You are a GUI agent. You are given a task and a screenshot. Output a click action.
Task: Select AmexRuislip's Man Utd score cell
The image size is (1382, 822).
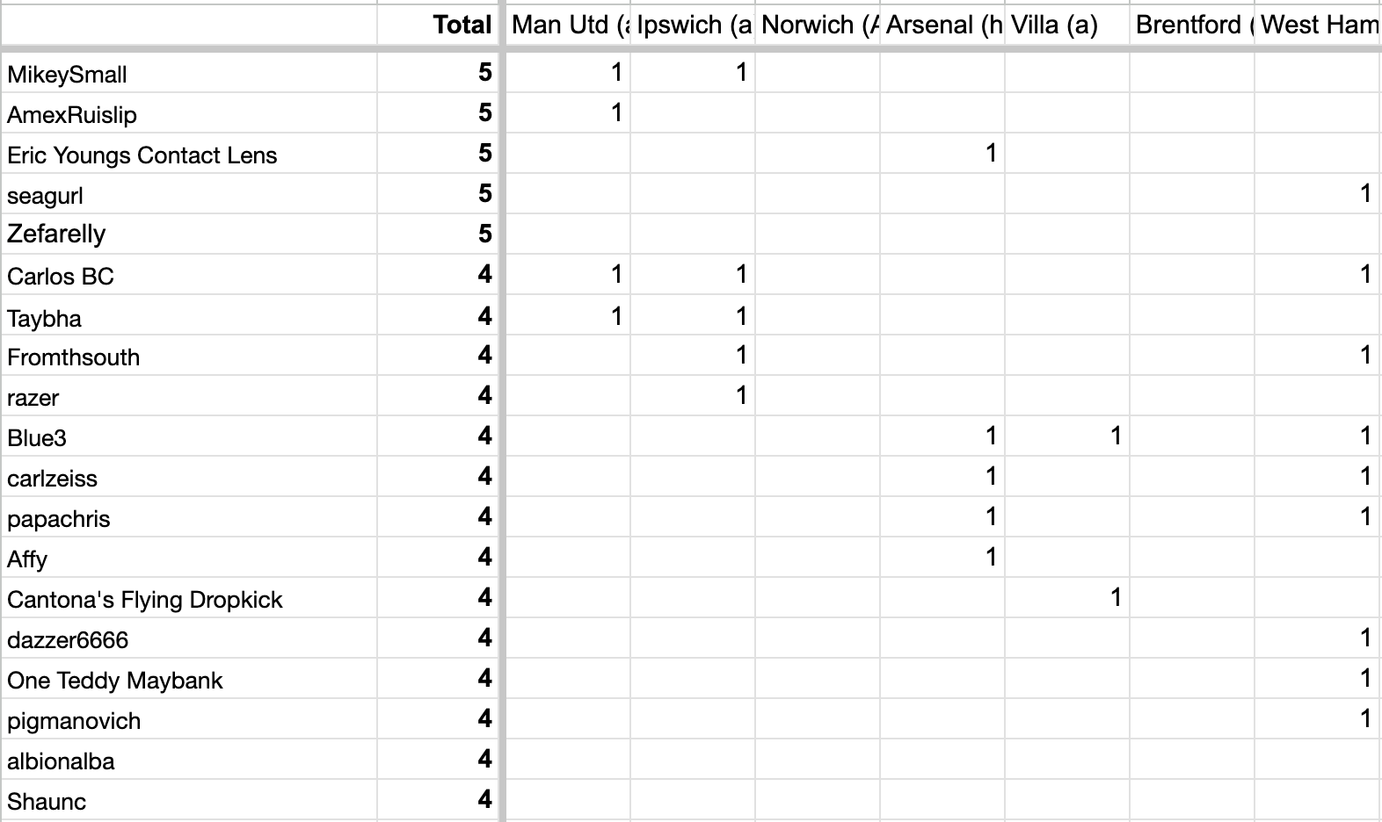568,113
